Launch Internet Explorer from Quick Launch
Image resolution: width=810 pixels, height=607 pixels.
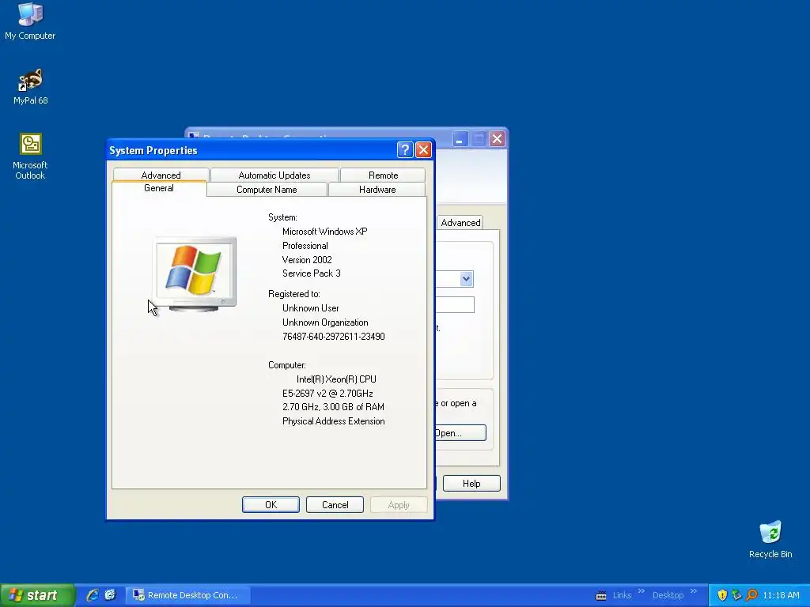[93, 594]
